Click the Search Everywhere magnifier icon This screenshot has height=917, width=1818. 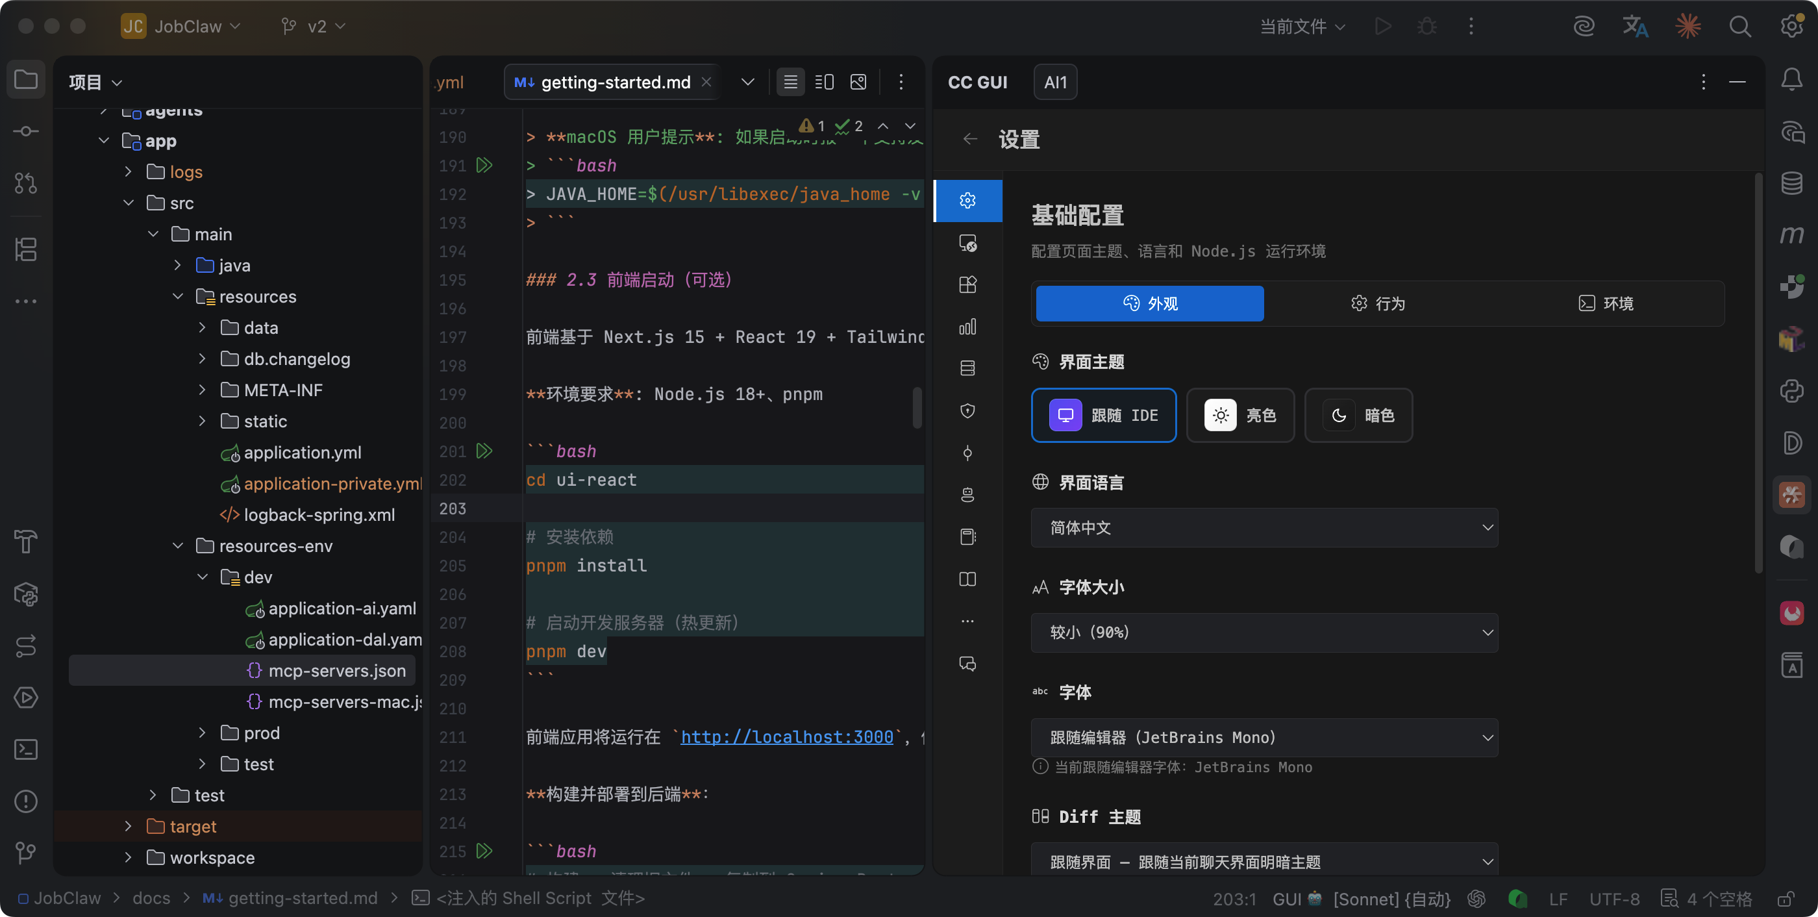(1739, 27)
